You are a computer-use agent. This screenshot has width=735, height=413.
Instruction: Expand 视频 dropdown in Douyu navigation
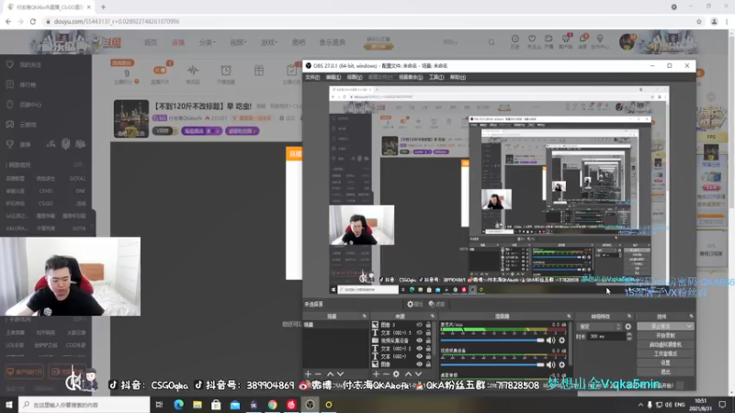point(238,42)
